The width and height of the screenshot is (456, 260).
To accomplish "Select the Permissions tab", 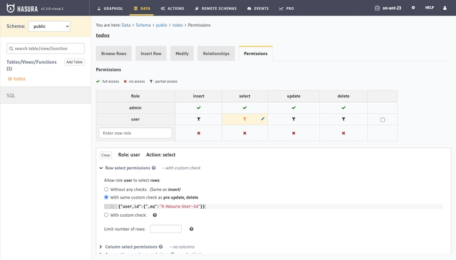I will click(x=255, y=54).
